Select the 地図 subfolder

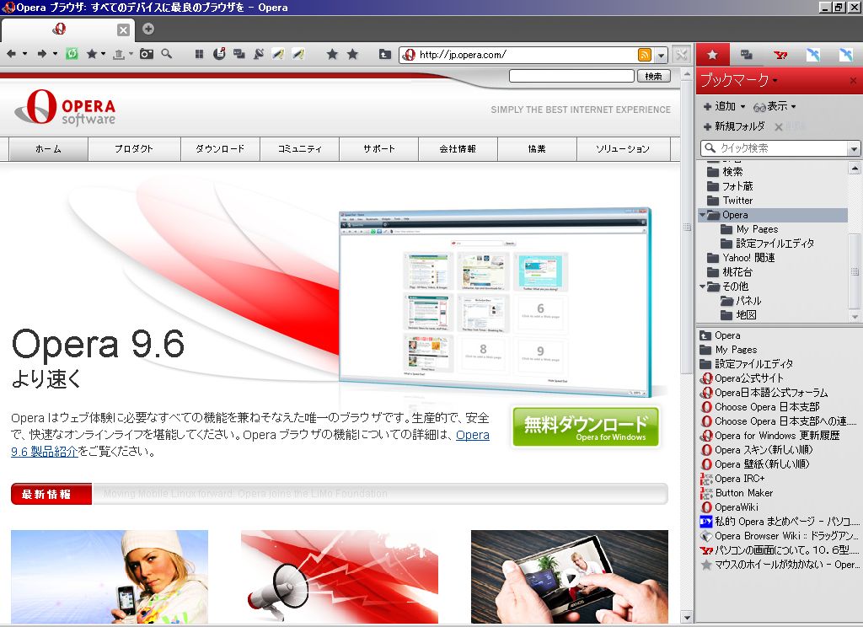pos(738,315)
